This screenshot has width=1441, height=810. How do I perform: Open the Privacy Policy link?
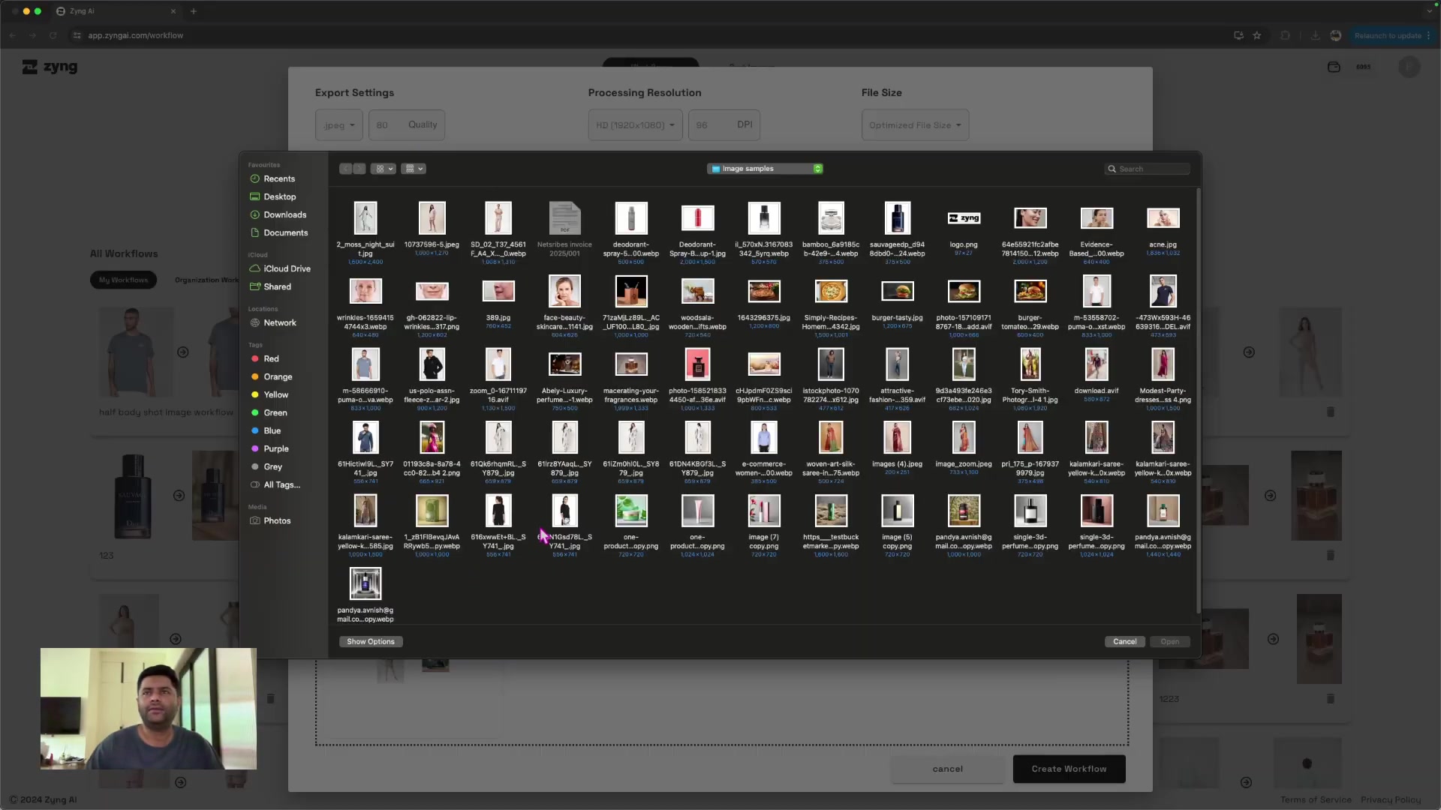coord(1390,800)
